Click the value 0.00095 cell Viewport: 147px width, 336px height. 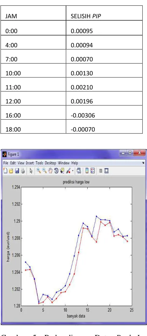pos(104,28)
